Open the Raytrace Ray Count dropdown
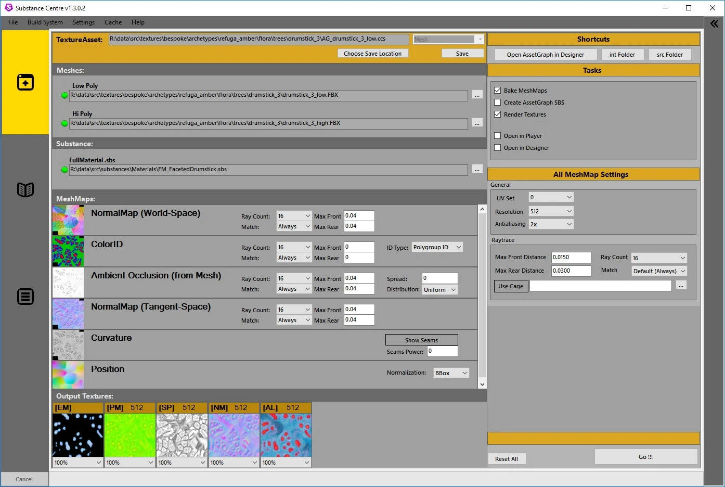 pyautogui.click(x=659, y=258)
